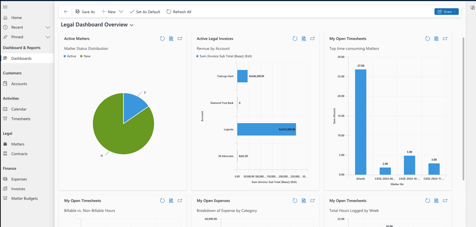Expand the Active Legal Invoices chart
Viewport: 476px width, 227px height.
tap(312, 39)
